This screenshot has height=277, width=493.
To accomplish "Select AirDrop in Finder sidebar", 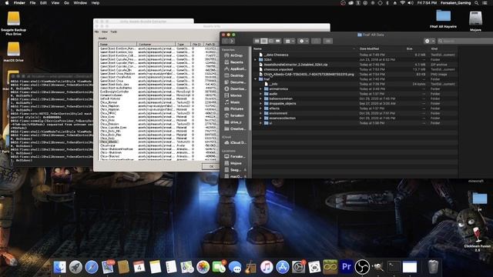I will point(236,55).
